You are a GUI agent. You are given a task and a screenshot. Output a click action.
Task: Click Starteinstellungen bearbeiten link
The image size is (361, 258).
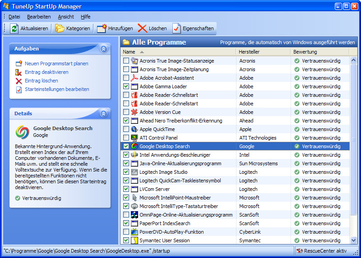click(57, 89)
